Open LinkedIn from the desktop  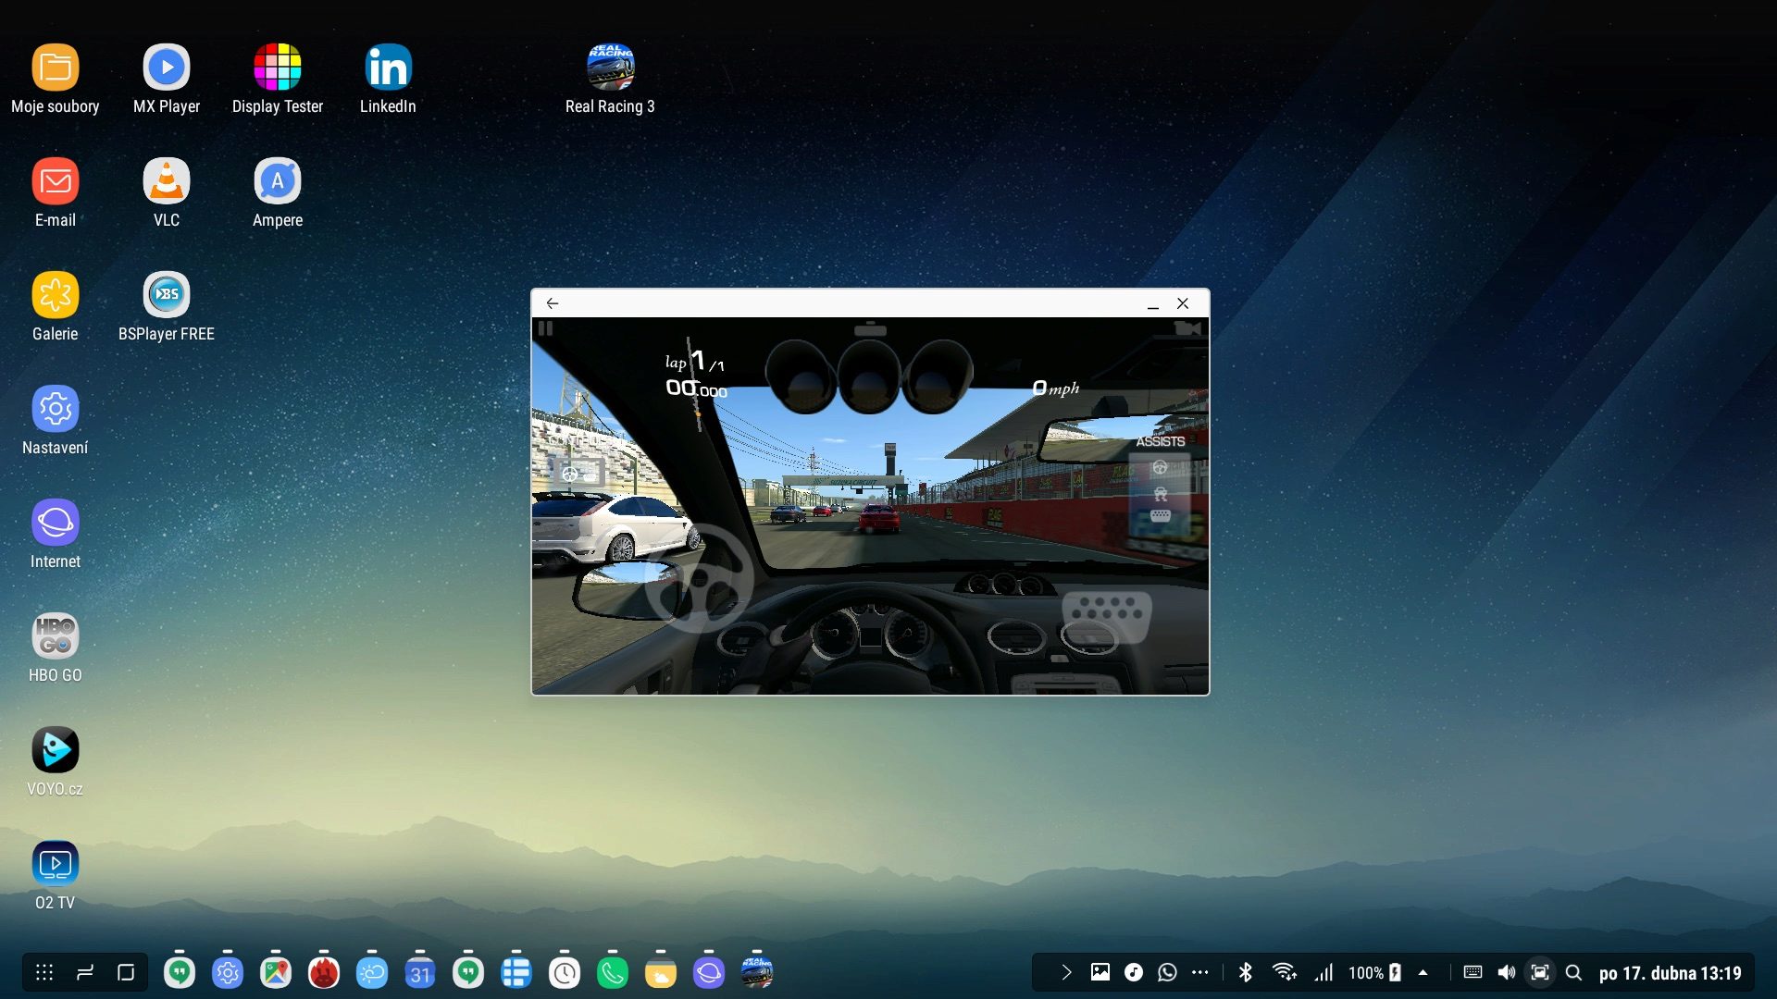coord(388,80)
